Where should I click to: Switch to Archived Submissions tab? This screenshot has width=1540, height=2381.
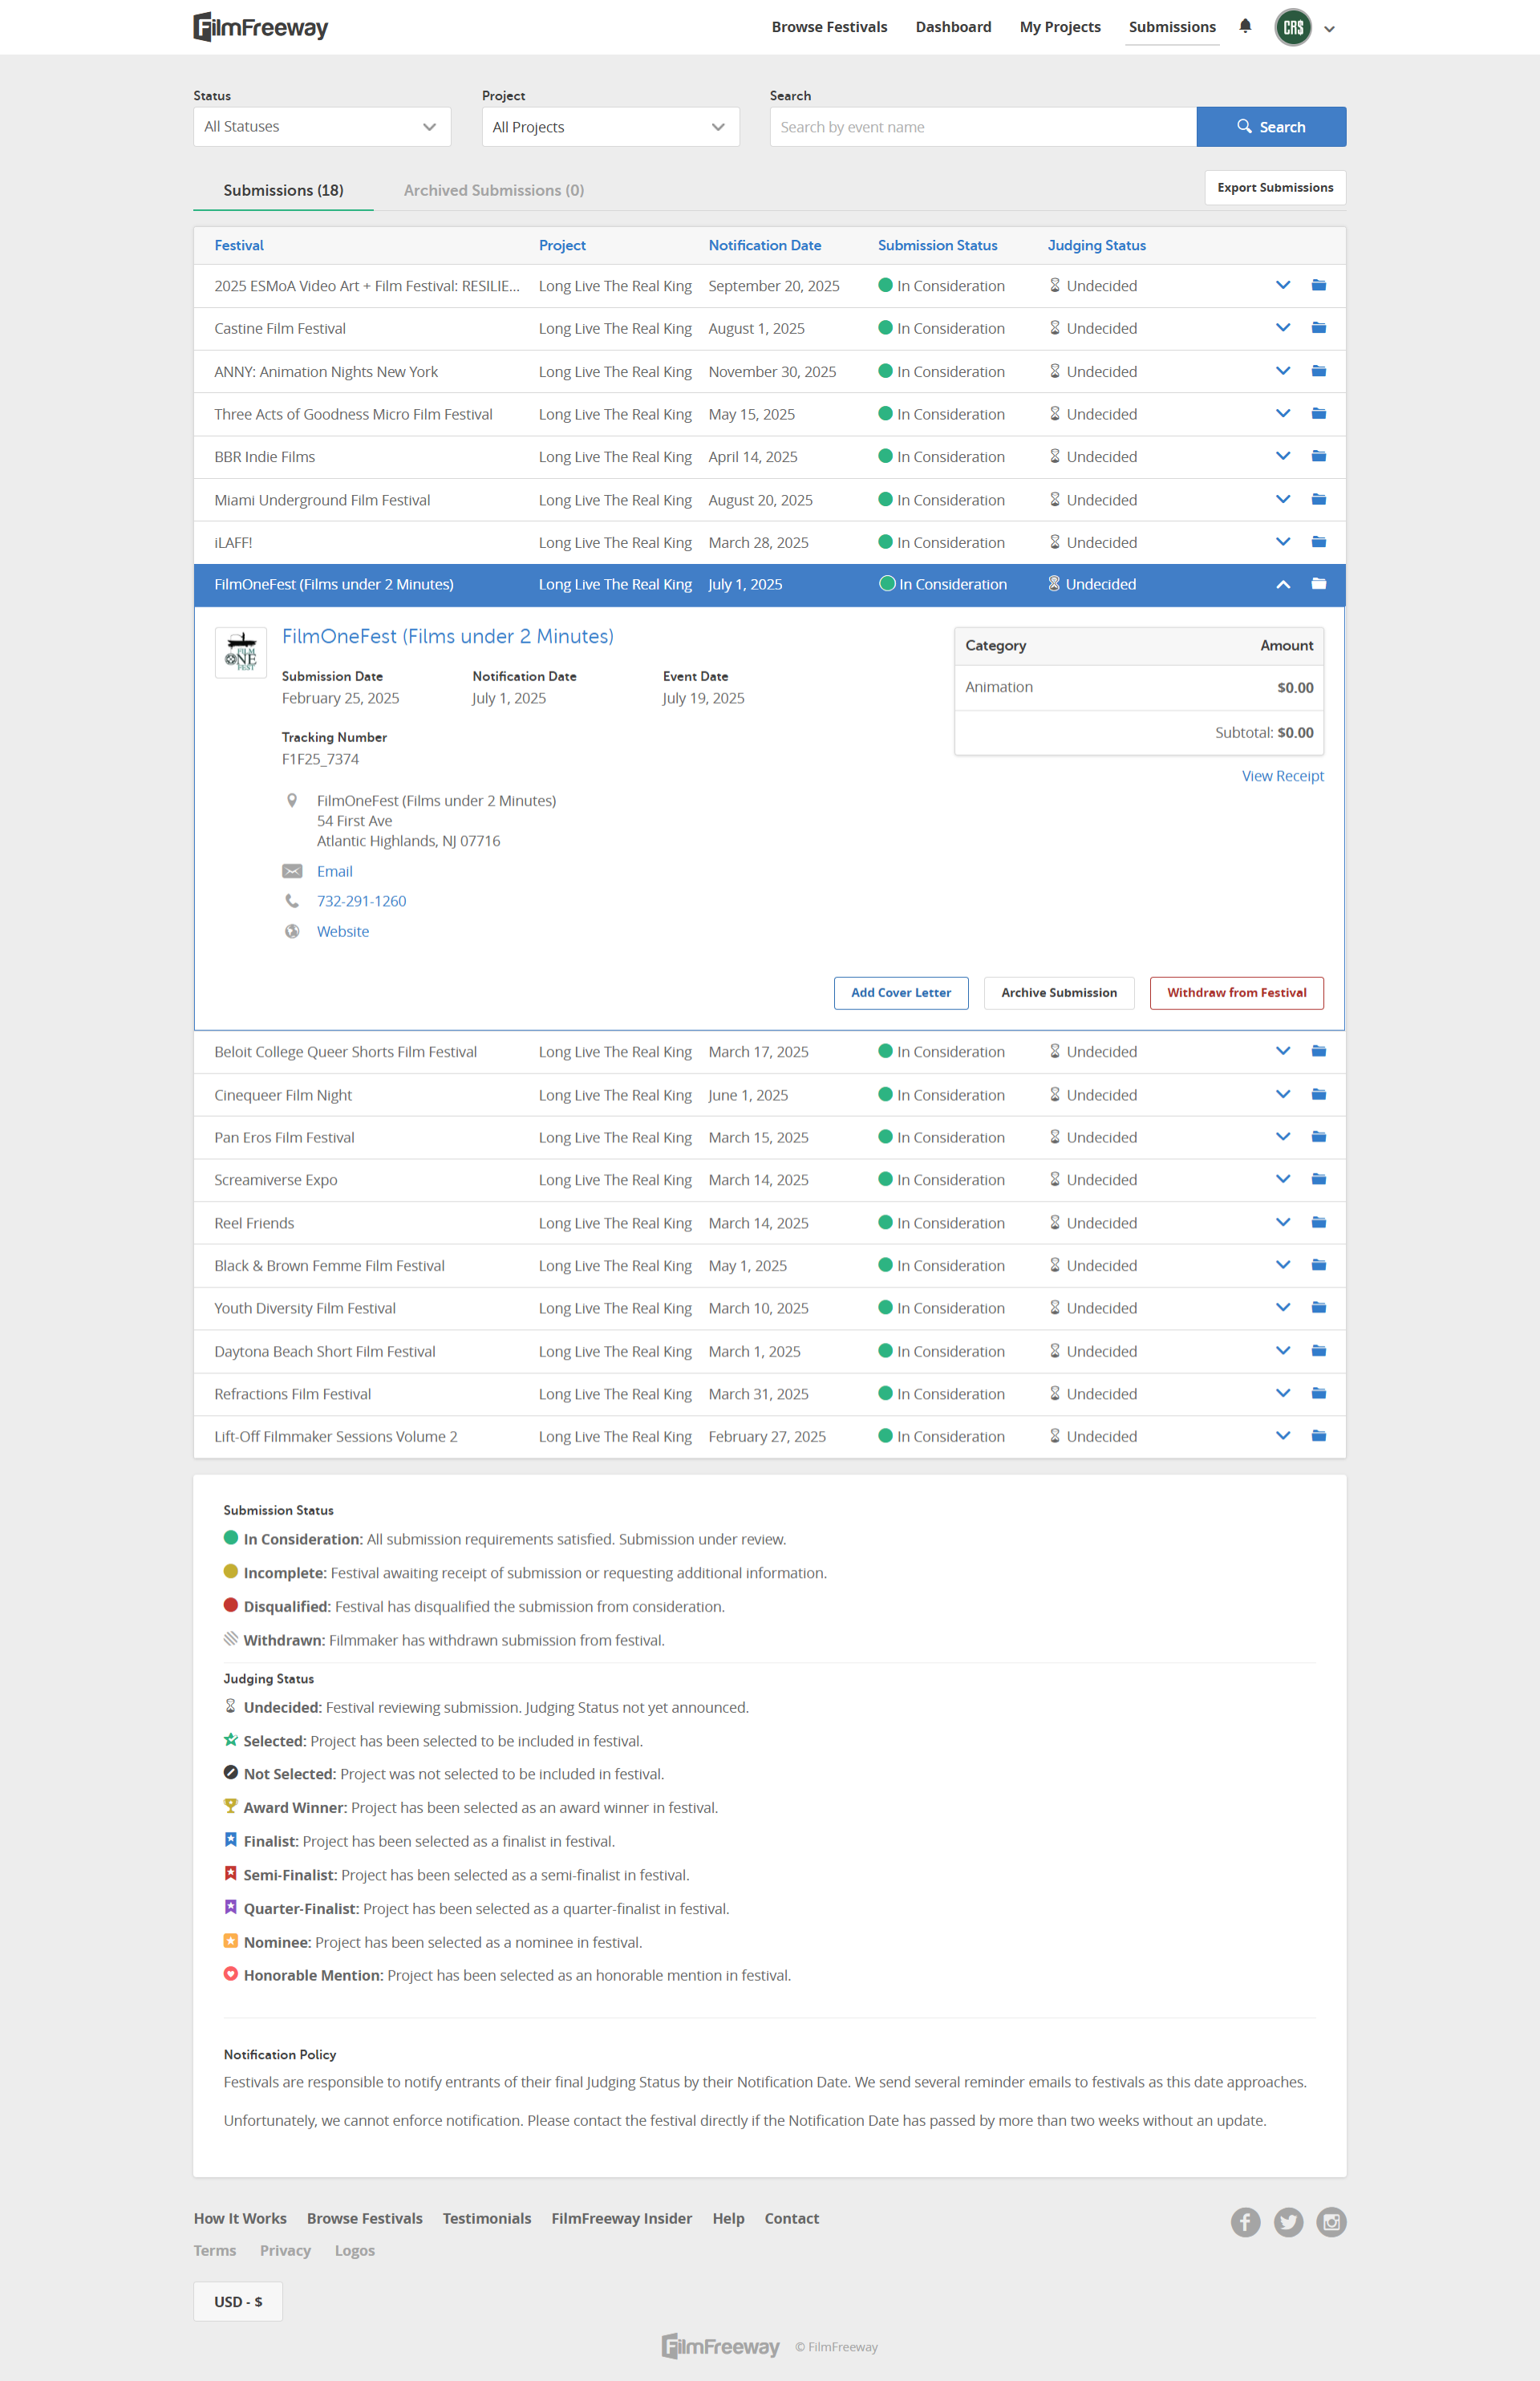(493, 190)
